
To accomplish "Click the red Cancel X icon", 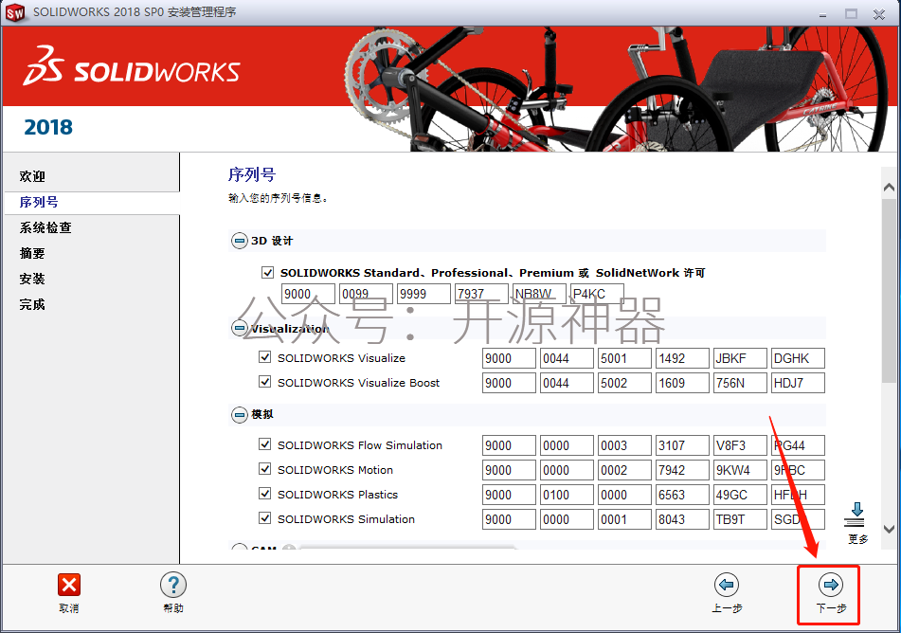I will (x=69, y=586).
